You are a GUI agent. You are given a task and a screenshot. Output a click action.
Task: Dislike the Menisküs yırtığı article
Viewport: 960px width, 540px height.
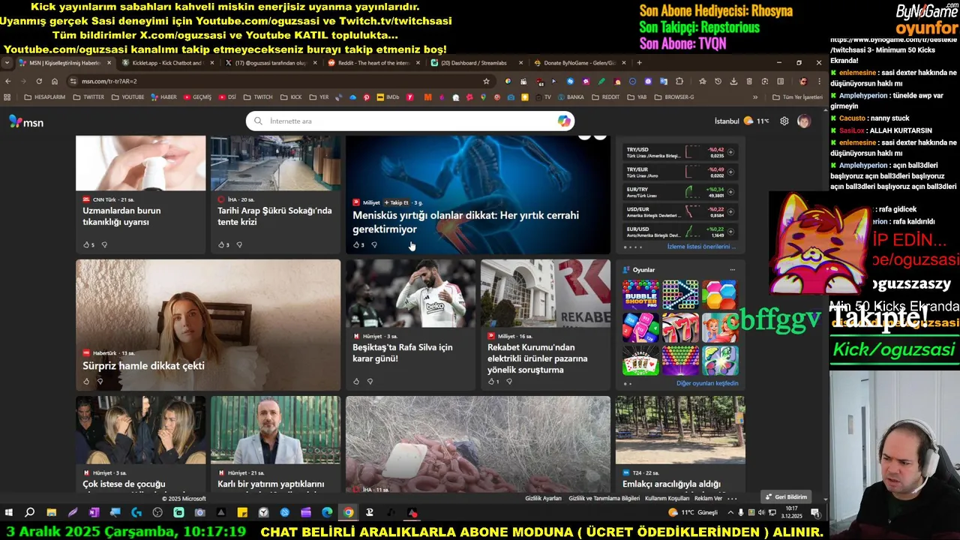pyautogui.click(x=374, y=244)
